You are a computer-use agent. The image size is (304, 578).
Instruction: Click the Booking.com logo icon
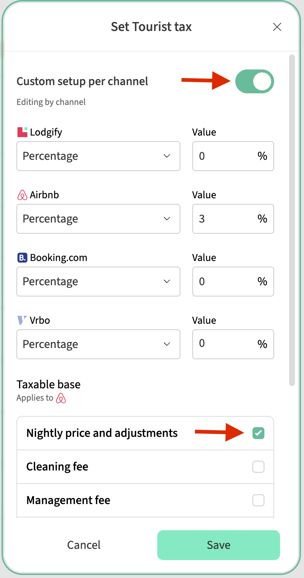[x=22, y=258]
